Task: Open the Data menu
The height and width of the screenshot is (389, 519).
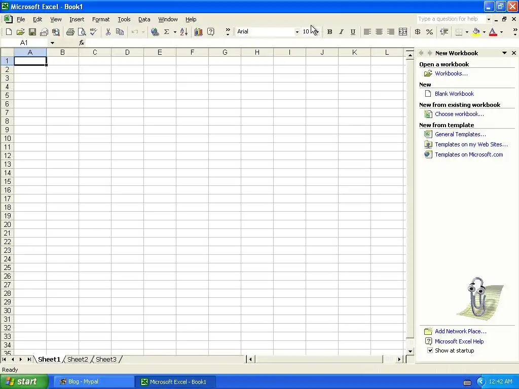Action: click(x=144, y=19)
